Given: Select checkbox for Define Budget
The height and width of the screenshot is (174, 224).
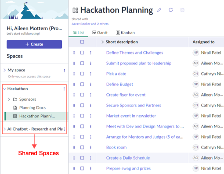Looking at the screenshot, I should pyautogui.click(x=82, y=84).
